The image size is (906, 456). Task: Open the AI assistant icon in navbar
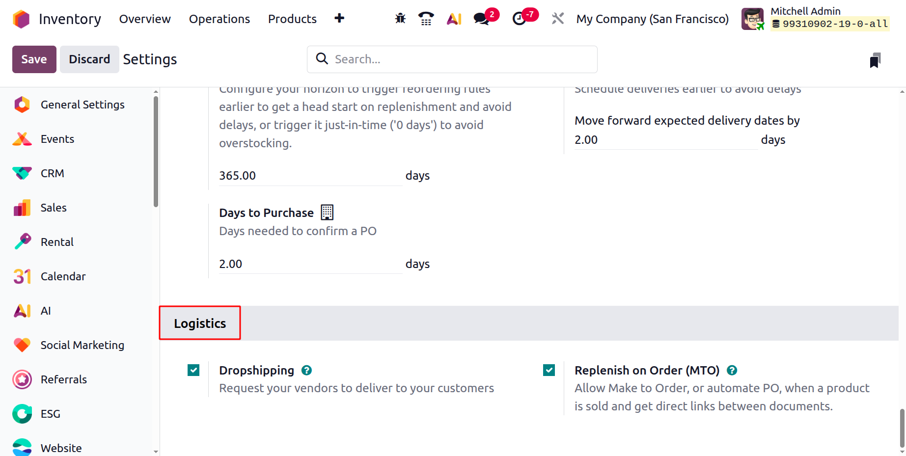(454, 19)
